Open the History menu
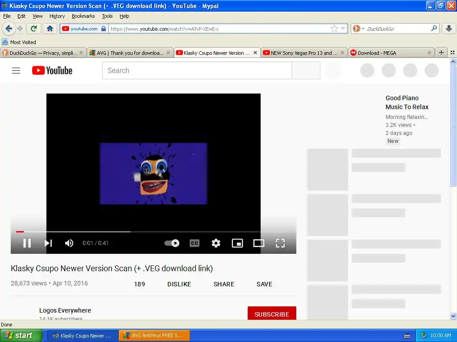The width and height of the screenshot is (457, 342). tap(57, 16)
